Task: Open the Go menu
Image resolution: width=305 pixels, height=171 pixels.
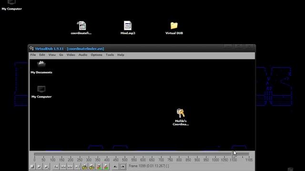Action: tap(61, 55)
